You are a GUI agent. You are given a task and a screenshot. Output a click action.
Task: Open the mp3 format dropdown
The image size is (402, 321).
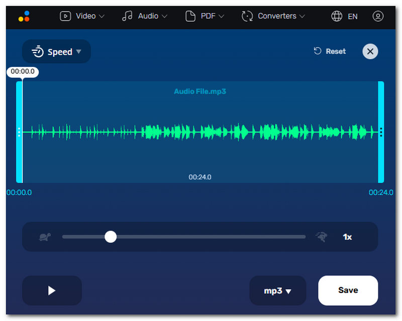(x=278, y=291)
